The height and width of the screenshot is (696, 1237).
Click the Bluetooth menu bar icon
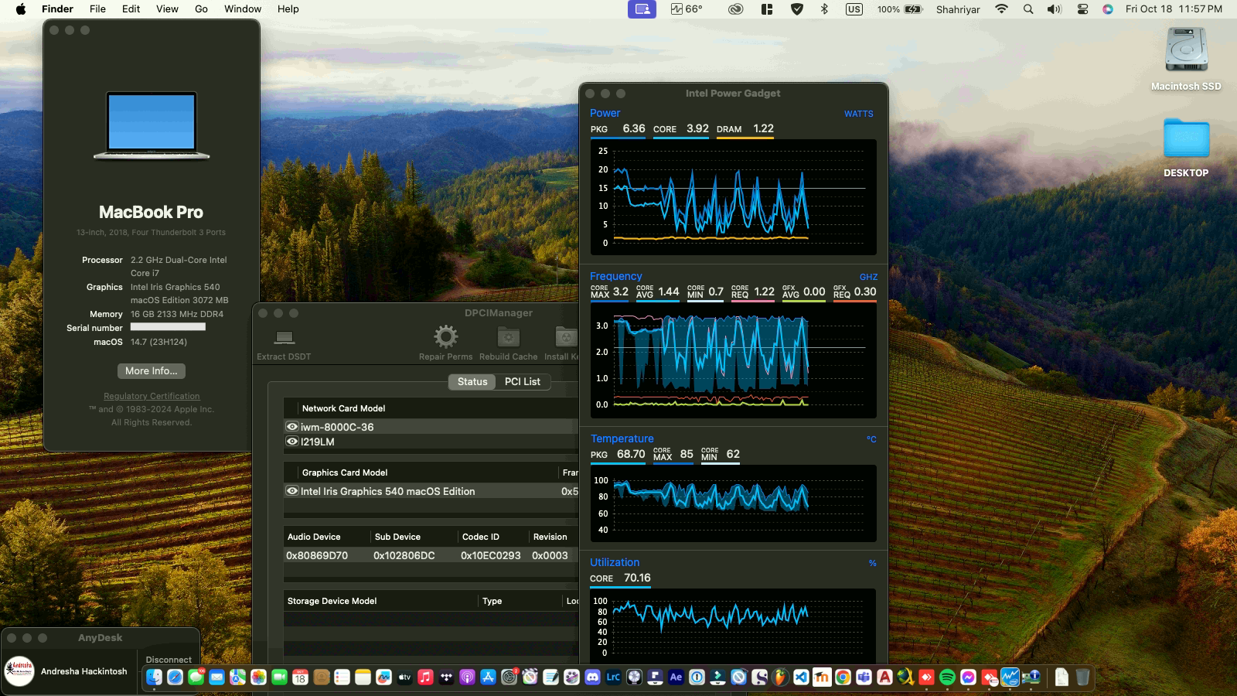pos(824,9)
